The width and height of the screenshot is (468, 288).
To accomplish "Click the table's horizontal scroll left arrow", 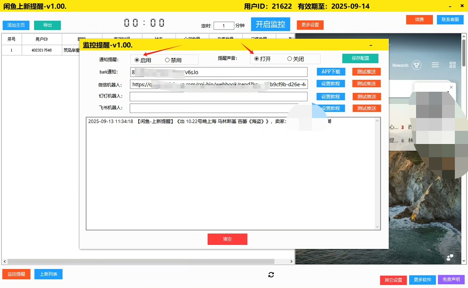I will point(5,262).
